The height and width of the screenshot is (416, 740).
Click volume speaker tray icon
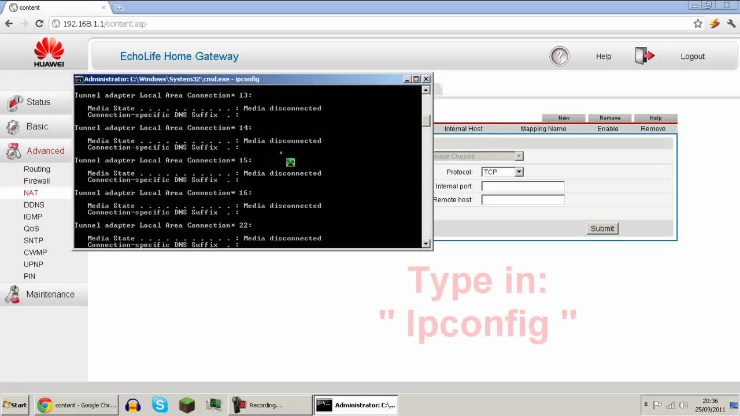pos(684,405)
